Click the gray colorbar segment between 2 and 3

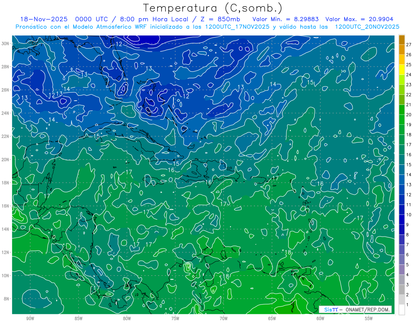pos(402,290)
